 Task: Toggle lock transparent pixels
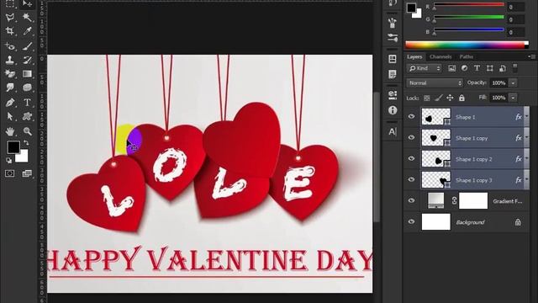pos(427,98)
